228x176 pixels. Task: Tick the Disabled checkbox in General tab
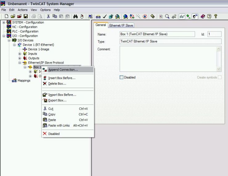point(121,77)
